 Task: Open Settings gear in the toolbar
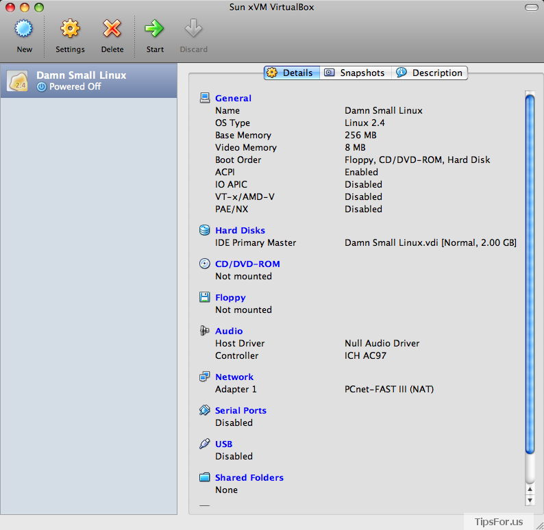pos(70,29)
